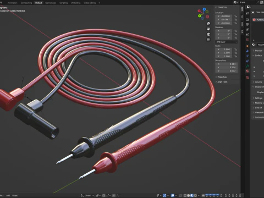Viewport: 264px width, 198px height.
Task: Expand the Align Tools panel
Action: pyautogui.click(x=222, y=82)
